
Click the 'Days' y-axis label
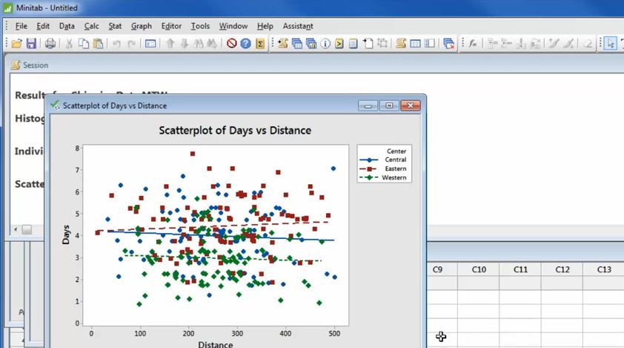[x=66, y=234]
